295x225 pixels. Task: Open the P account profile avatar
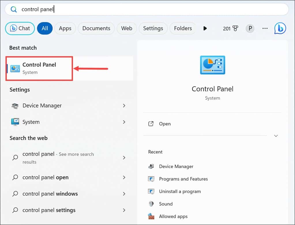tap(250, 28)
